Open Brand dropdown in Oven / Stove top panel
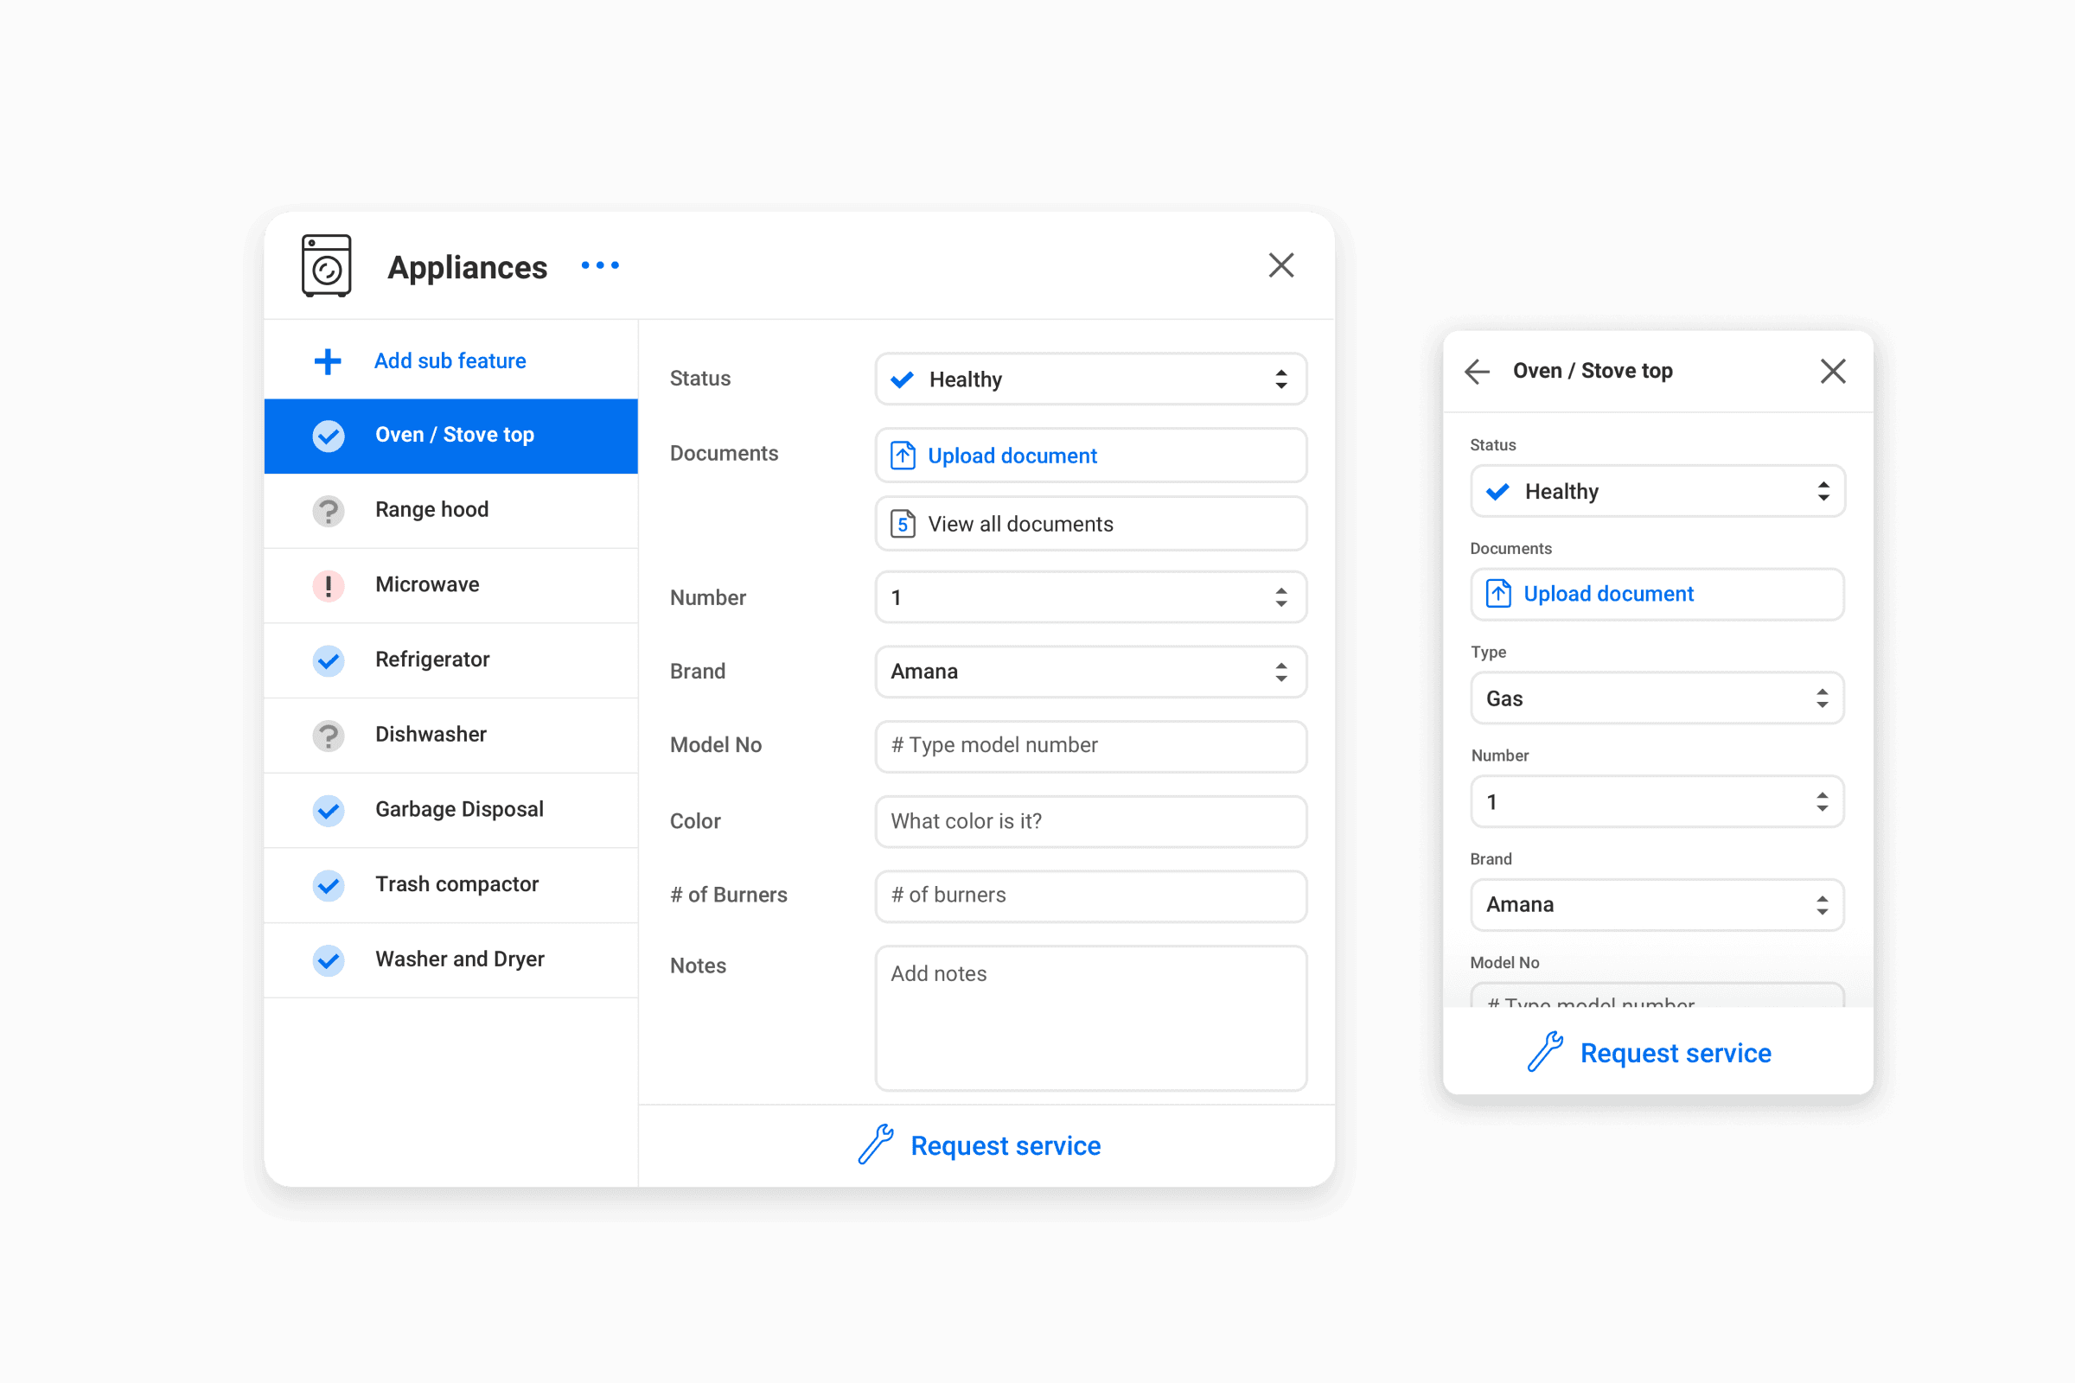Image resolution: width=2075 pixels, height=1383 pixels. tap(1657, 905)
